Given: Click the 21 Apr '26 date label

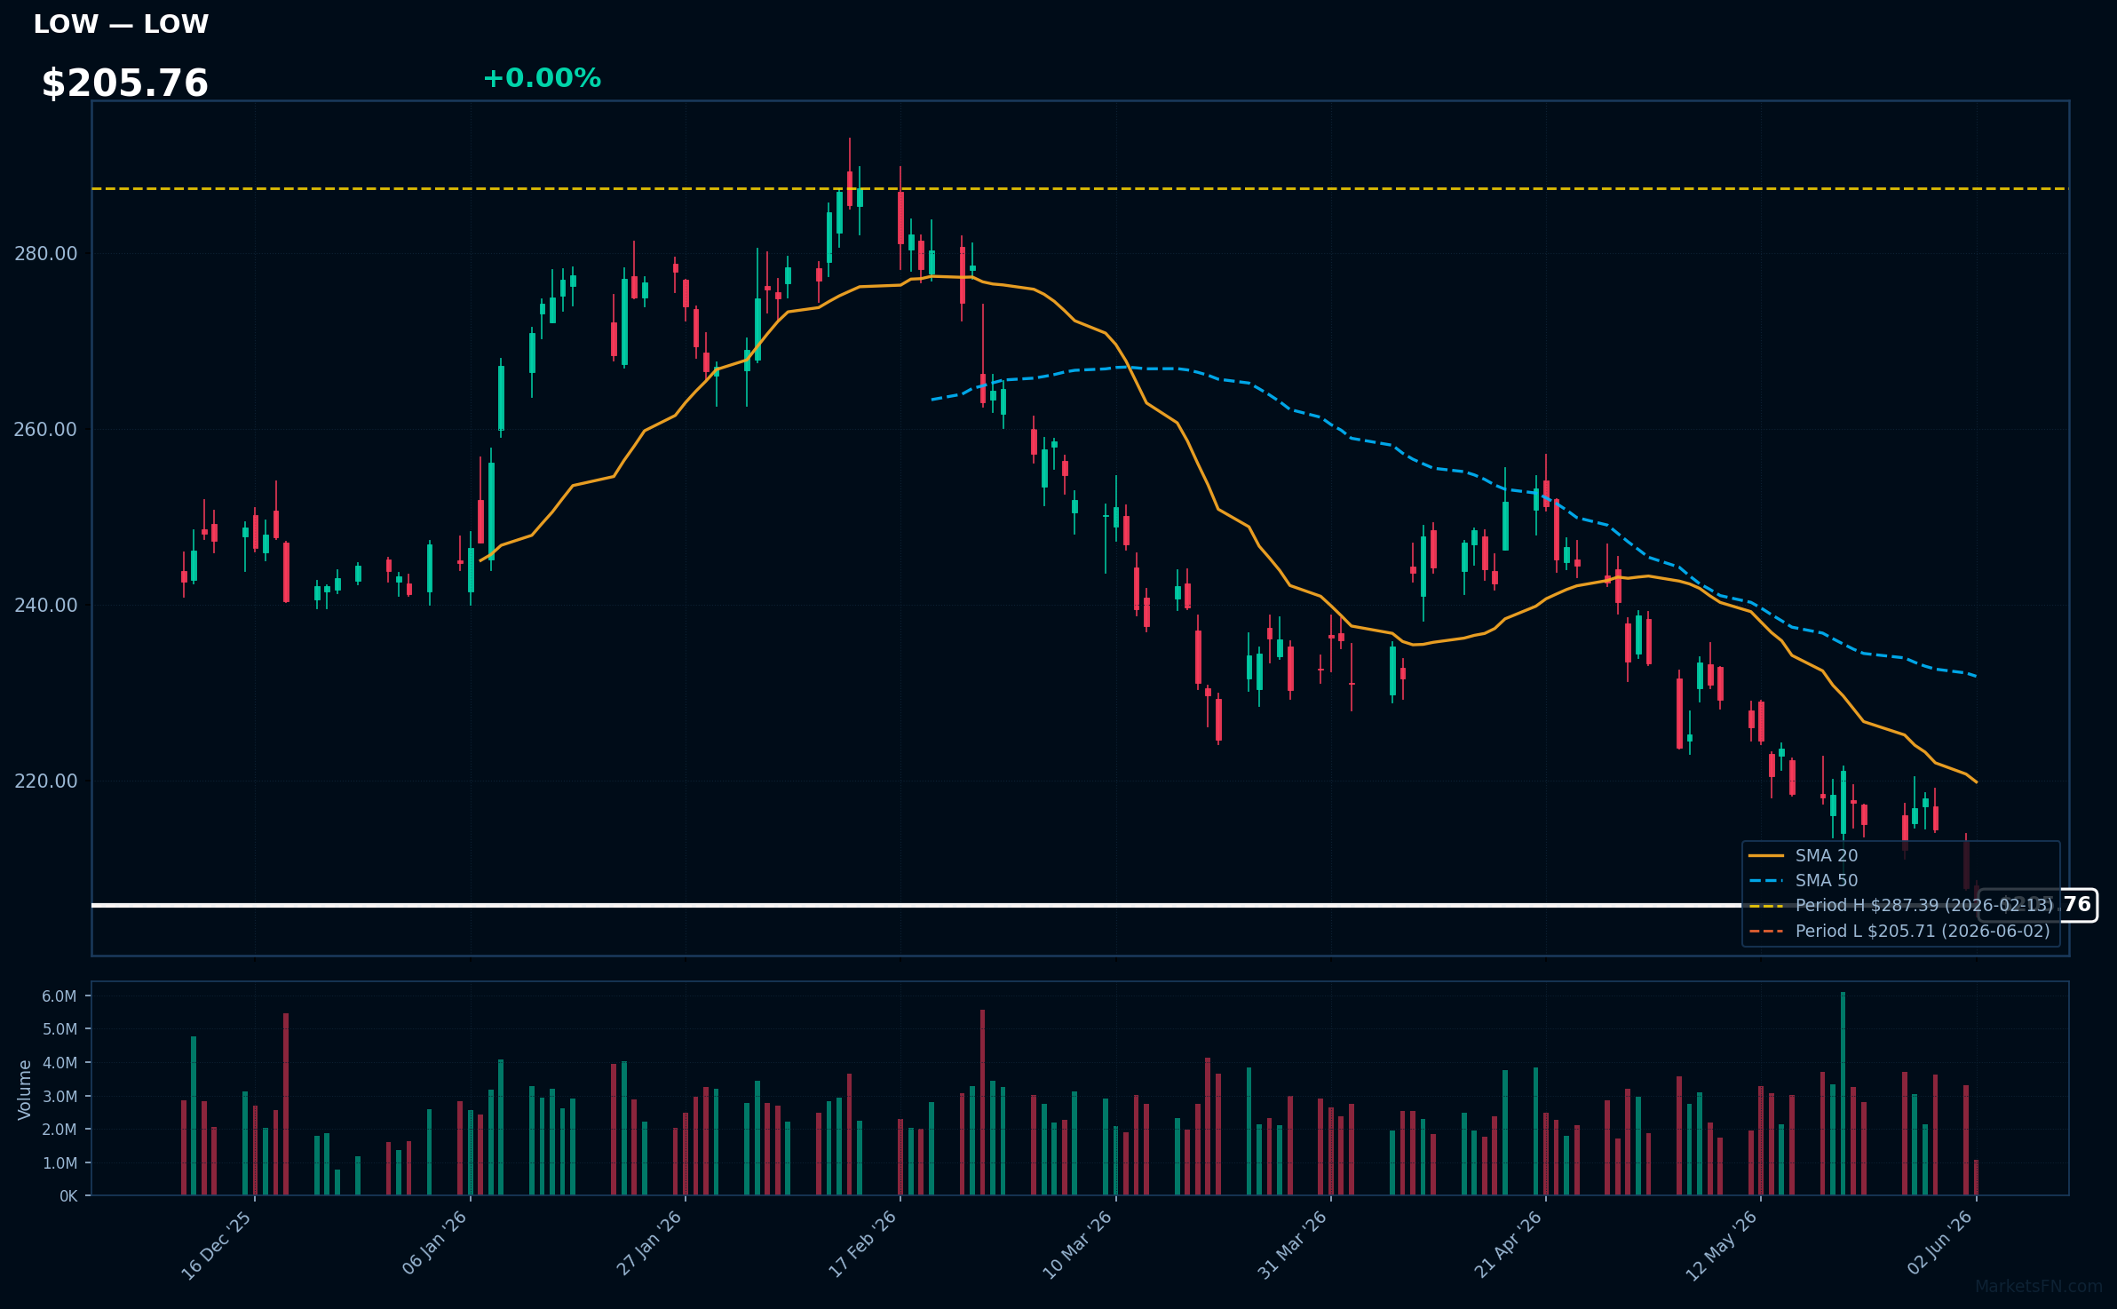Looking at the screenshot, I should click(x=1508, y=1244).
